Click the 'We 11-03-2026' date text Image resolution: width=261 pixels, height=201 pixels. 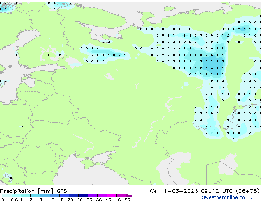174,191
